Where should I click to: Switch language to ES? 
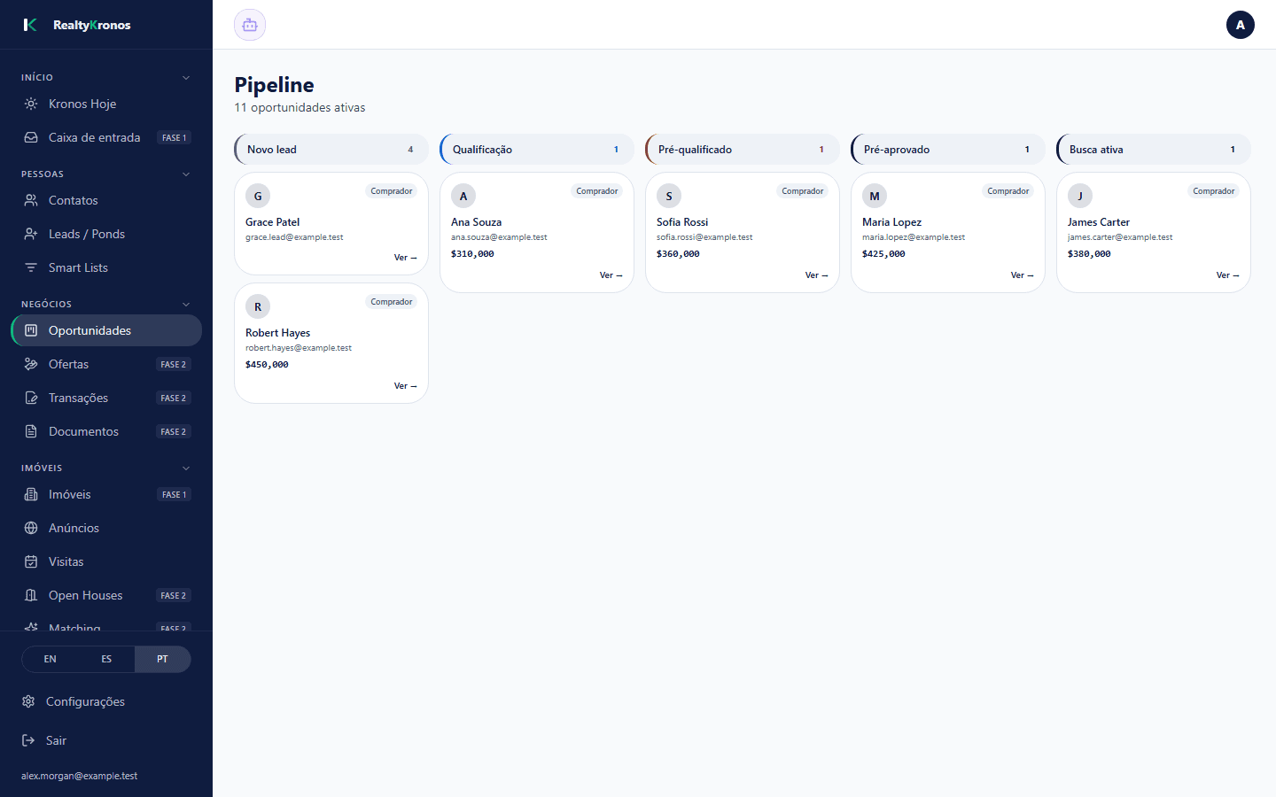tap(106, 659)
